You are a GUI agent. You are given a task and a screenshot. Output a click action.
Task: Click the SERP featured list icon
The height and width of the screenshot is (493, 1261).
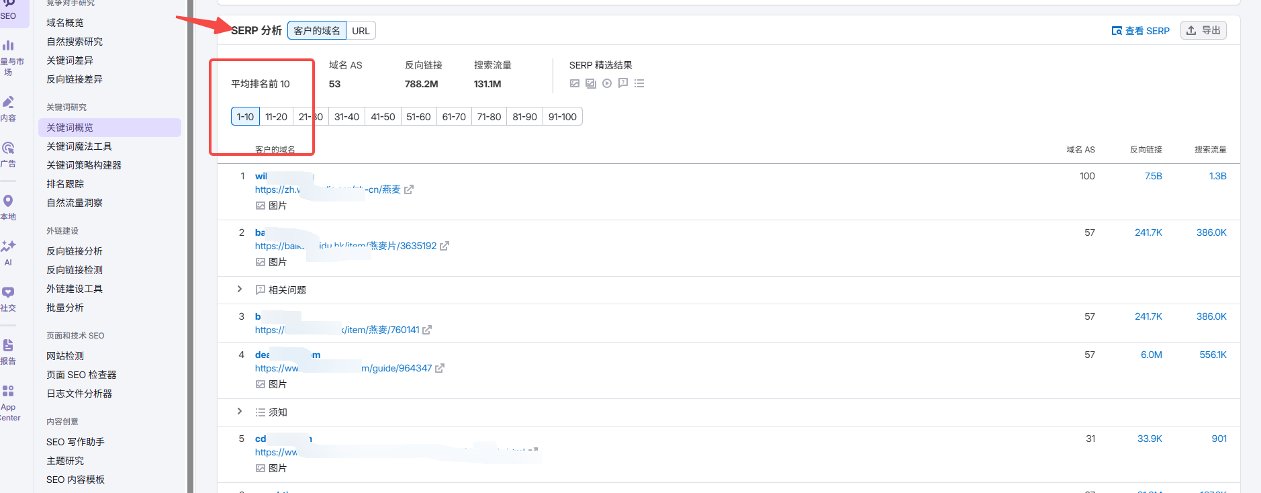pos(639,83)
